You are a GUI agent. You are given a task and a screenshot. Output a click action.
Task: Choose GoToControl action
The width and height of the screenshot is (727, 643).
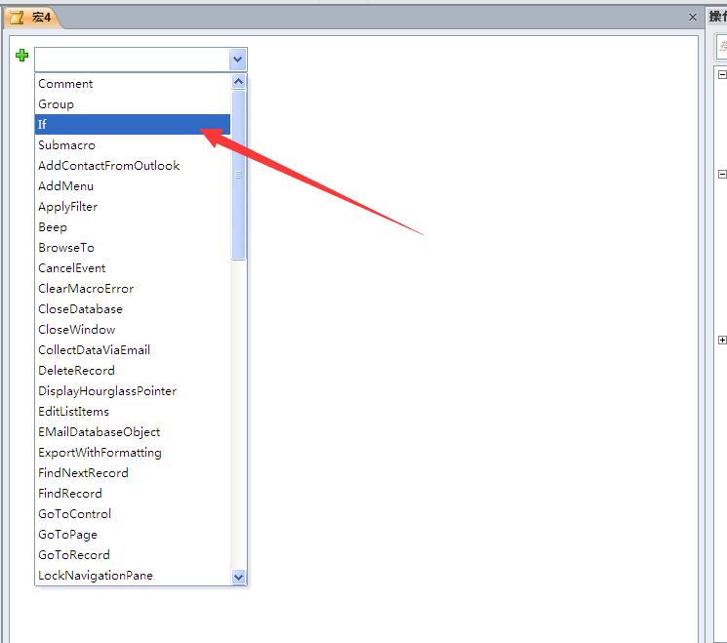click(x=132, y=513)
